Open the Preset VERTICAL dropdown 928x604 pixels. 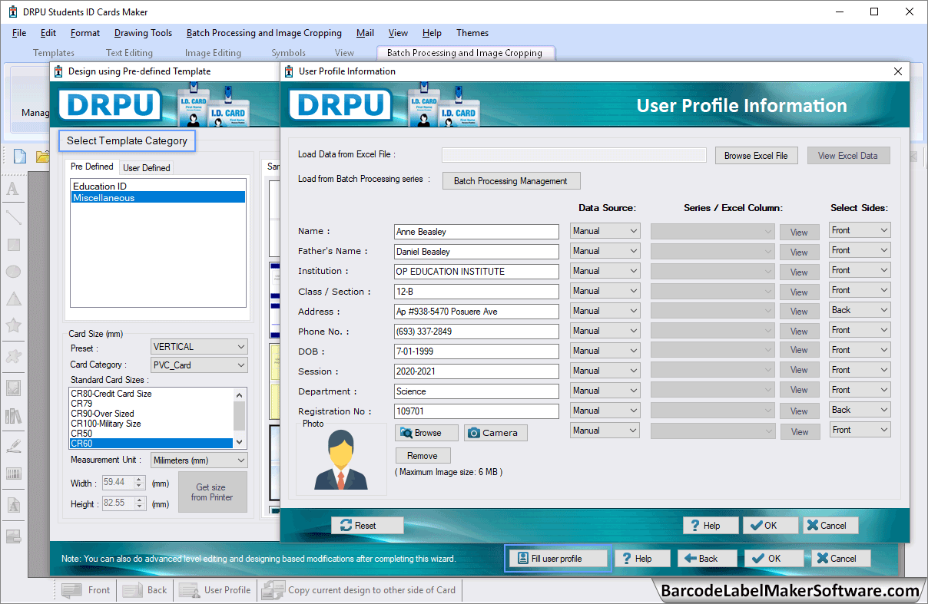coord(199,347)
